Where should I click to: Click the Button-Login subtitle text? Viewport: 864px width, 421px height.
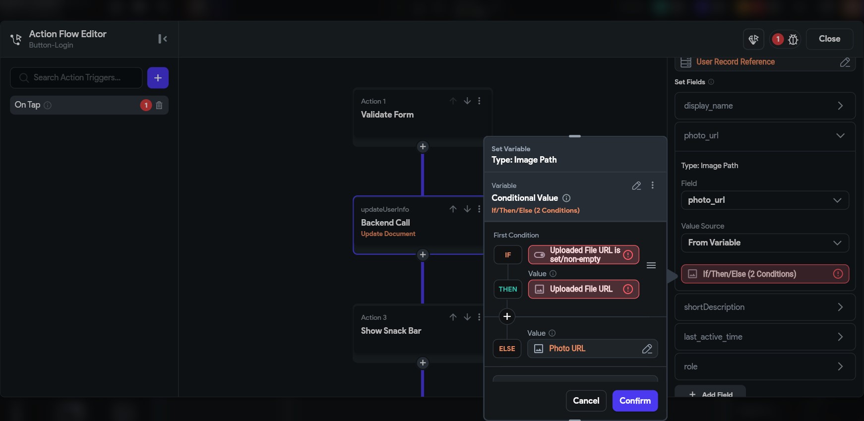pos(51,45)
